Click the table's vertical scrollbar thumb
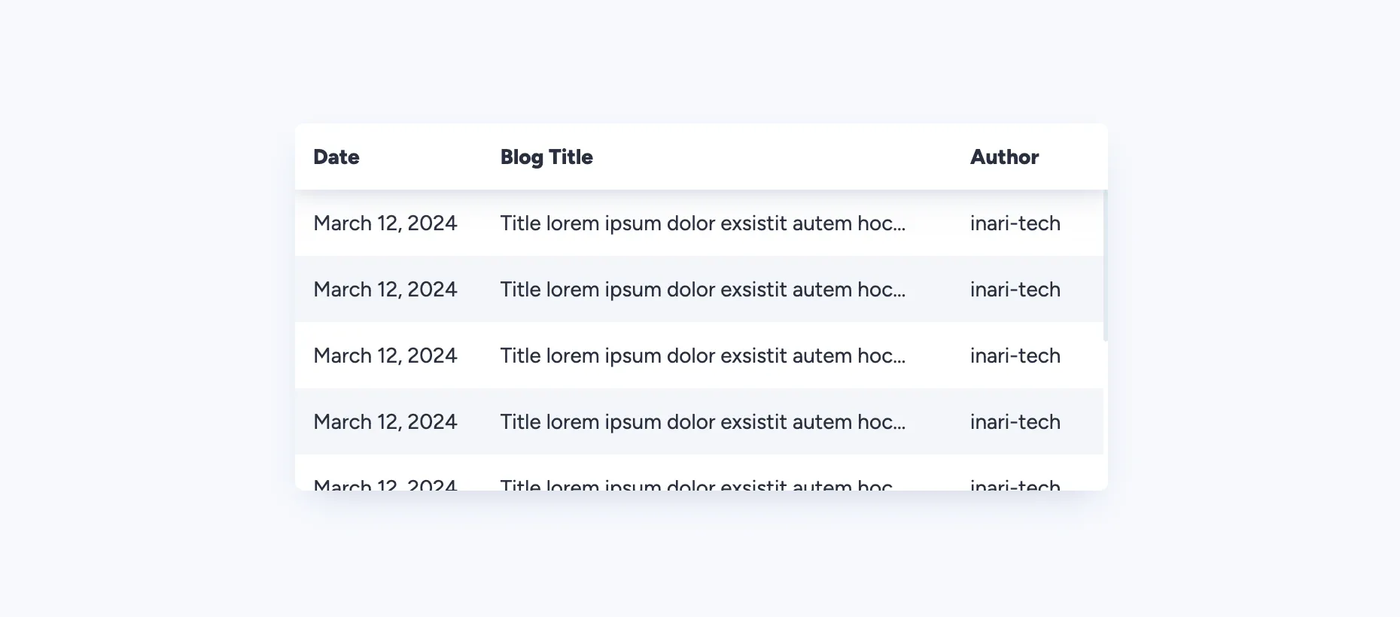Screen dimensions: 1400x617 pyautogui.click(x=1105, y=265)
